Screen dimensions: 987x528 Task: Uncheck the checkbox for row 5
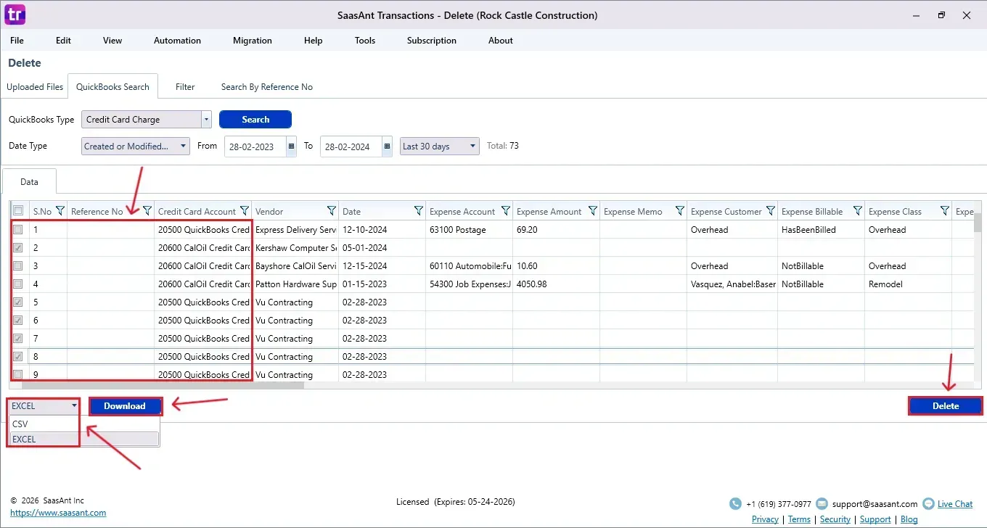pos(18,302)
